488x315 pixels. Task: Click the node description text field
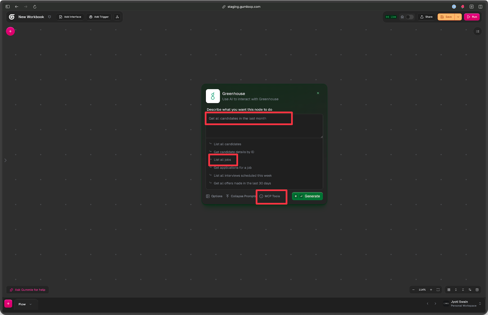264,126
